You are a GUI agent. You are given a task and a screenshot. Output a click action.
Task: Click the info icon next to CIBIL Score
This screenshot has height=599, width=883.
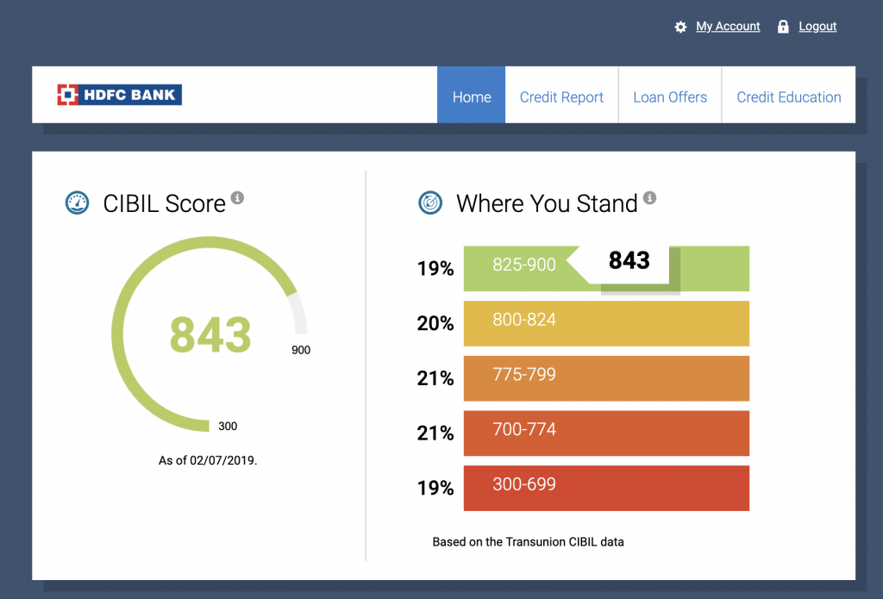point(238,198)
